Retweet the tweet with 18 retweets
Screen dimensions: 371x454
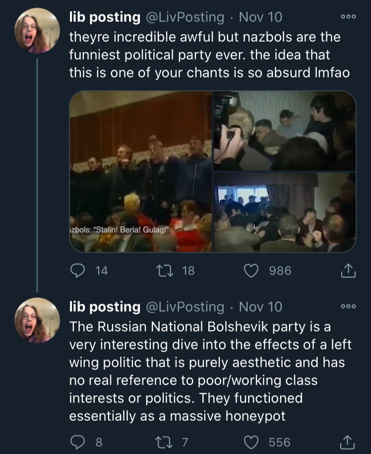point(165,271)
